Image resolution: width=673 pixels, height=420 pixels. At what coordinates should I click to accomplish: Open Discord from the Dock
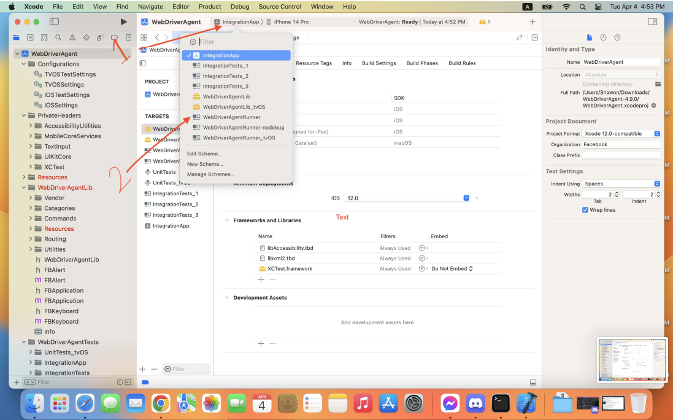click(x=475, y=403)
